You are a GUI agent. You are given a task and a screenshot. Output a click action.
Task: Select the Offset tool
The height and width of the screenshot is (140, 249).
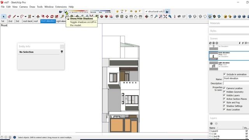[43, 16]
